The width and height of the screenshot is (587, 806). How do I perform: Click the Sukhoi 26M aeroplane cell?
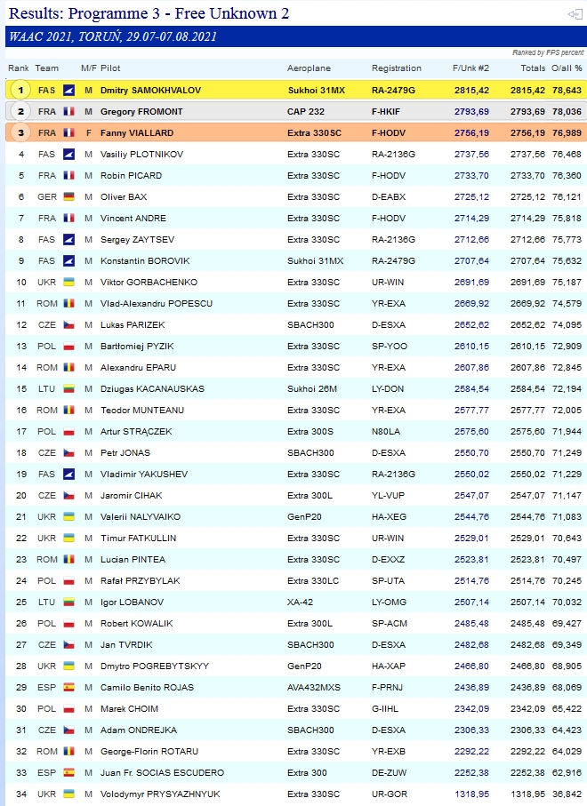pos(312,388)
